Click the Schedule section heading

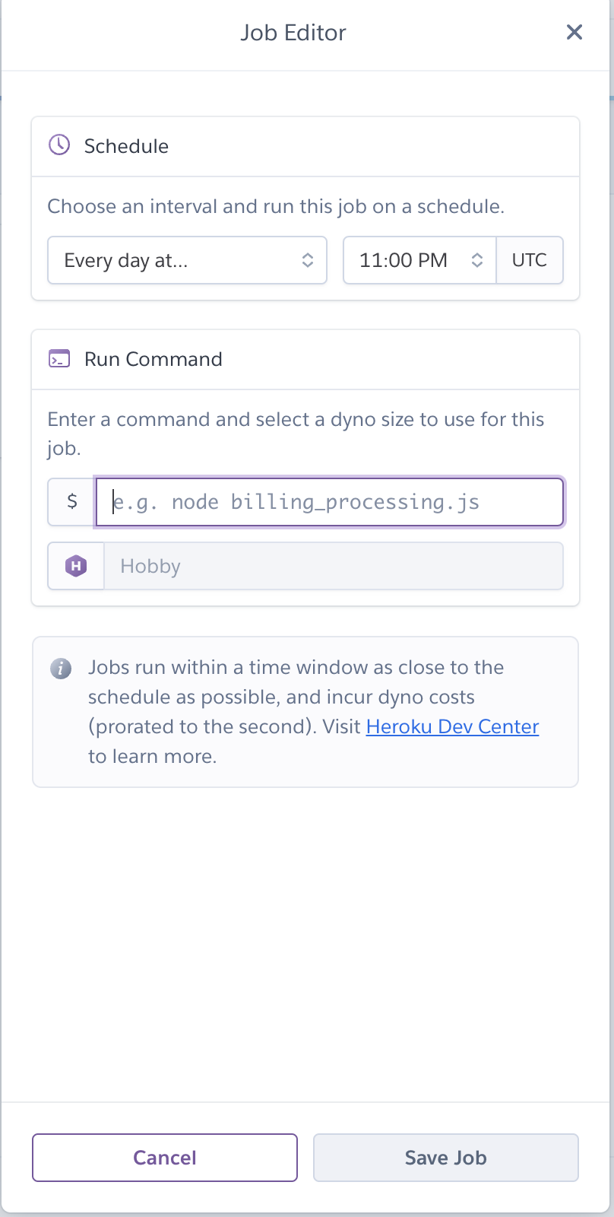click(126, 146)
